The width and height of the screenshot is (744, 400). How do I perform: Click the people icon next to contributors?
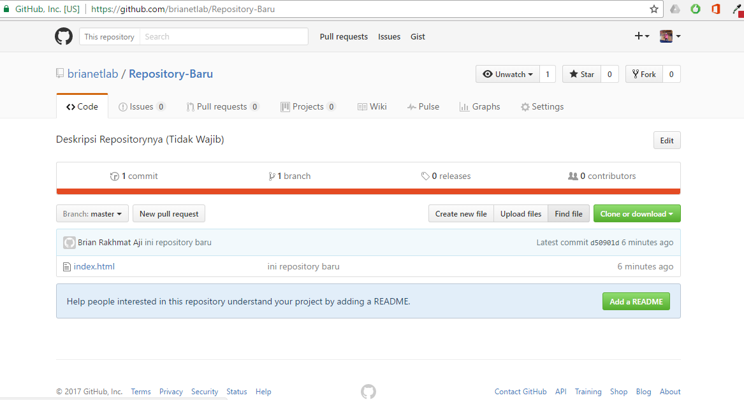[573, 176]
